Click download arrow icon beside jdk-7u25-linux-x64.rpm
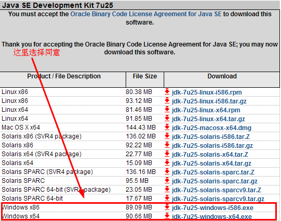The height and width of the screenshot is (221, 281). click(x=167, y=109)
